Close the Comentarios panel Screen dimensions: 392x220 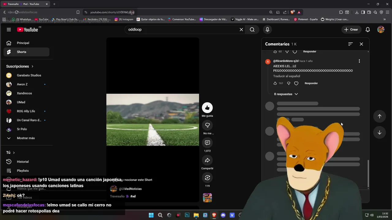pos(361,44)
